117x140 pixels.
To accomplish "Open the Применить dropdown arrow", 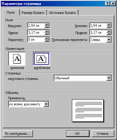I will (x=46, y=104).
